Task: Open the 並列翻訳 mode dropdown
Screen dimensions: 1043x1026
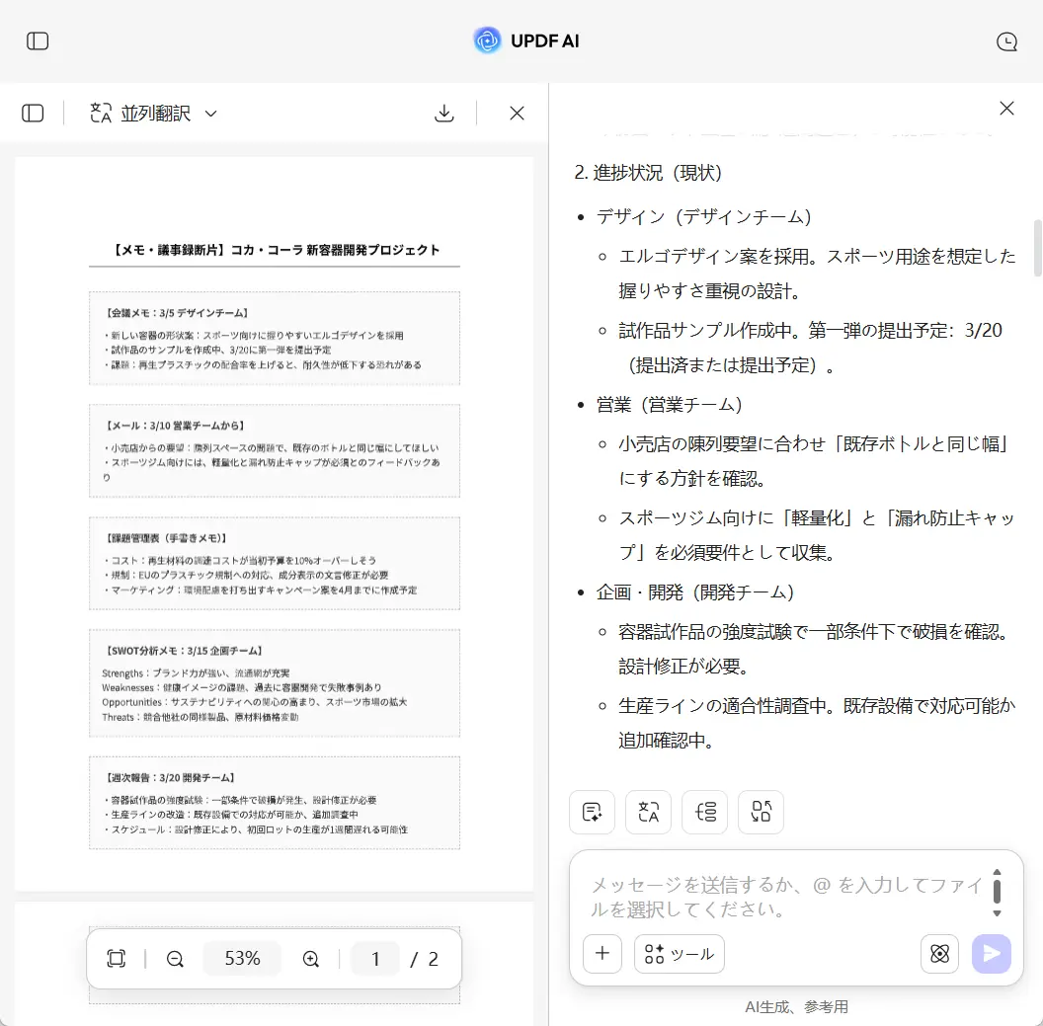Action: pos(210,114)
